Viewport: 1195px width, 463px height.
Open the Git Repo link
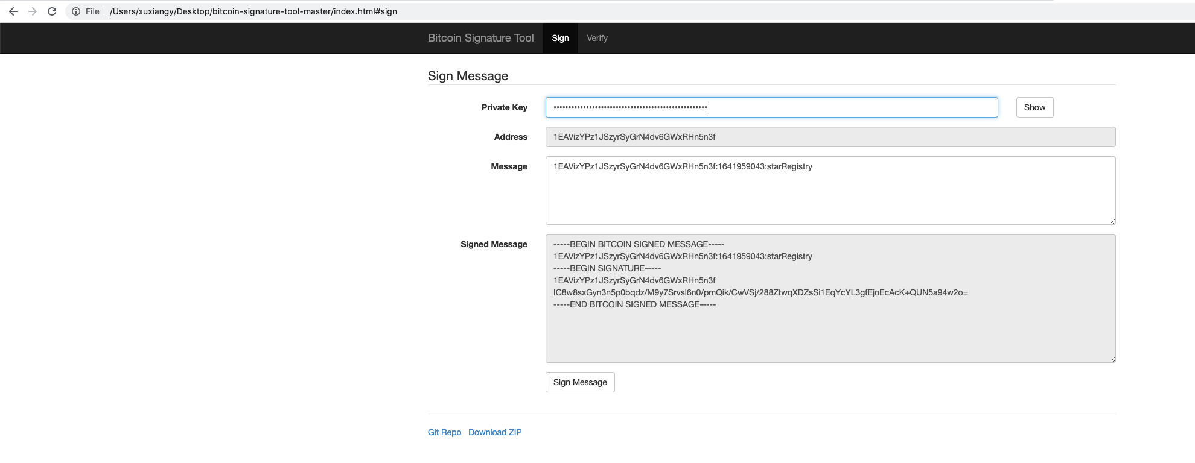(x=444, y=432)
